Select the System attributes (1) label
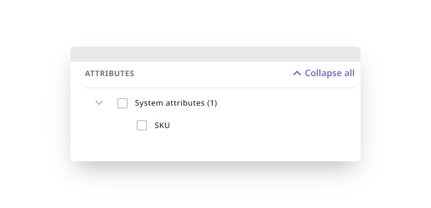The image size is (431, 208). pyautogui.click(x=176, y=103)
